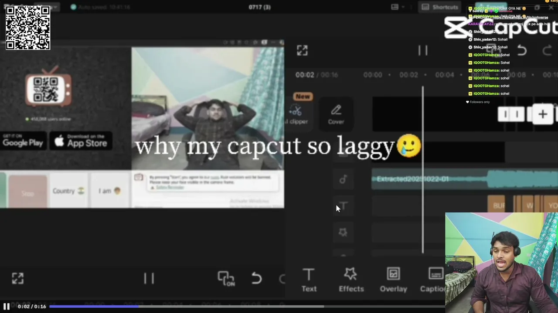Open the Caption tool
The image size is (558, 313).
(433, 280)
